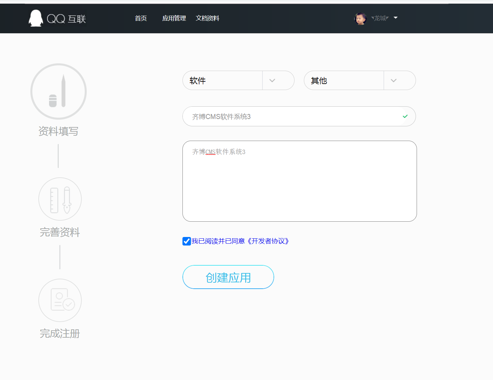Click the QQ 互联 logo text
The height and width of the screenshot is (380, 493).
pos(66,19)
